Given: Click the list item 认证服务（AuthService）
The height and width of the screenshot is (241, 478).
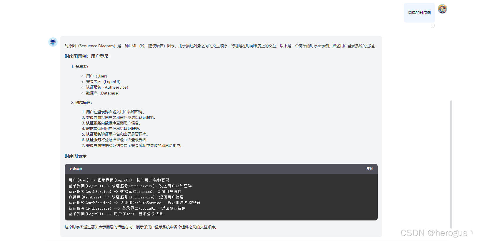Looking at the screenshot, I should click(x=107, y=87).
